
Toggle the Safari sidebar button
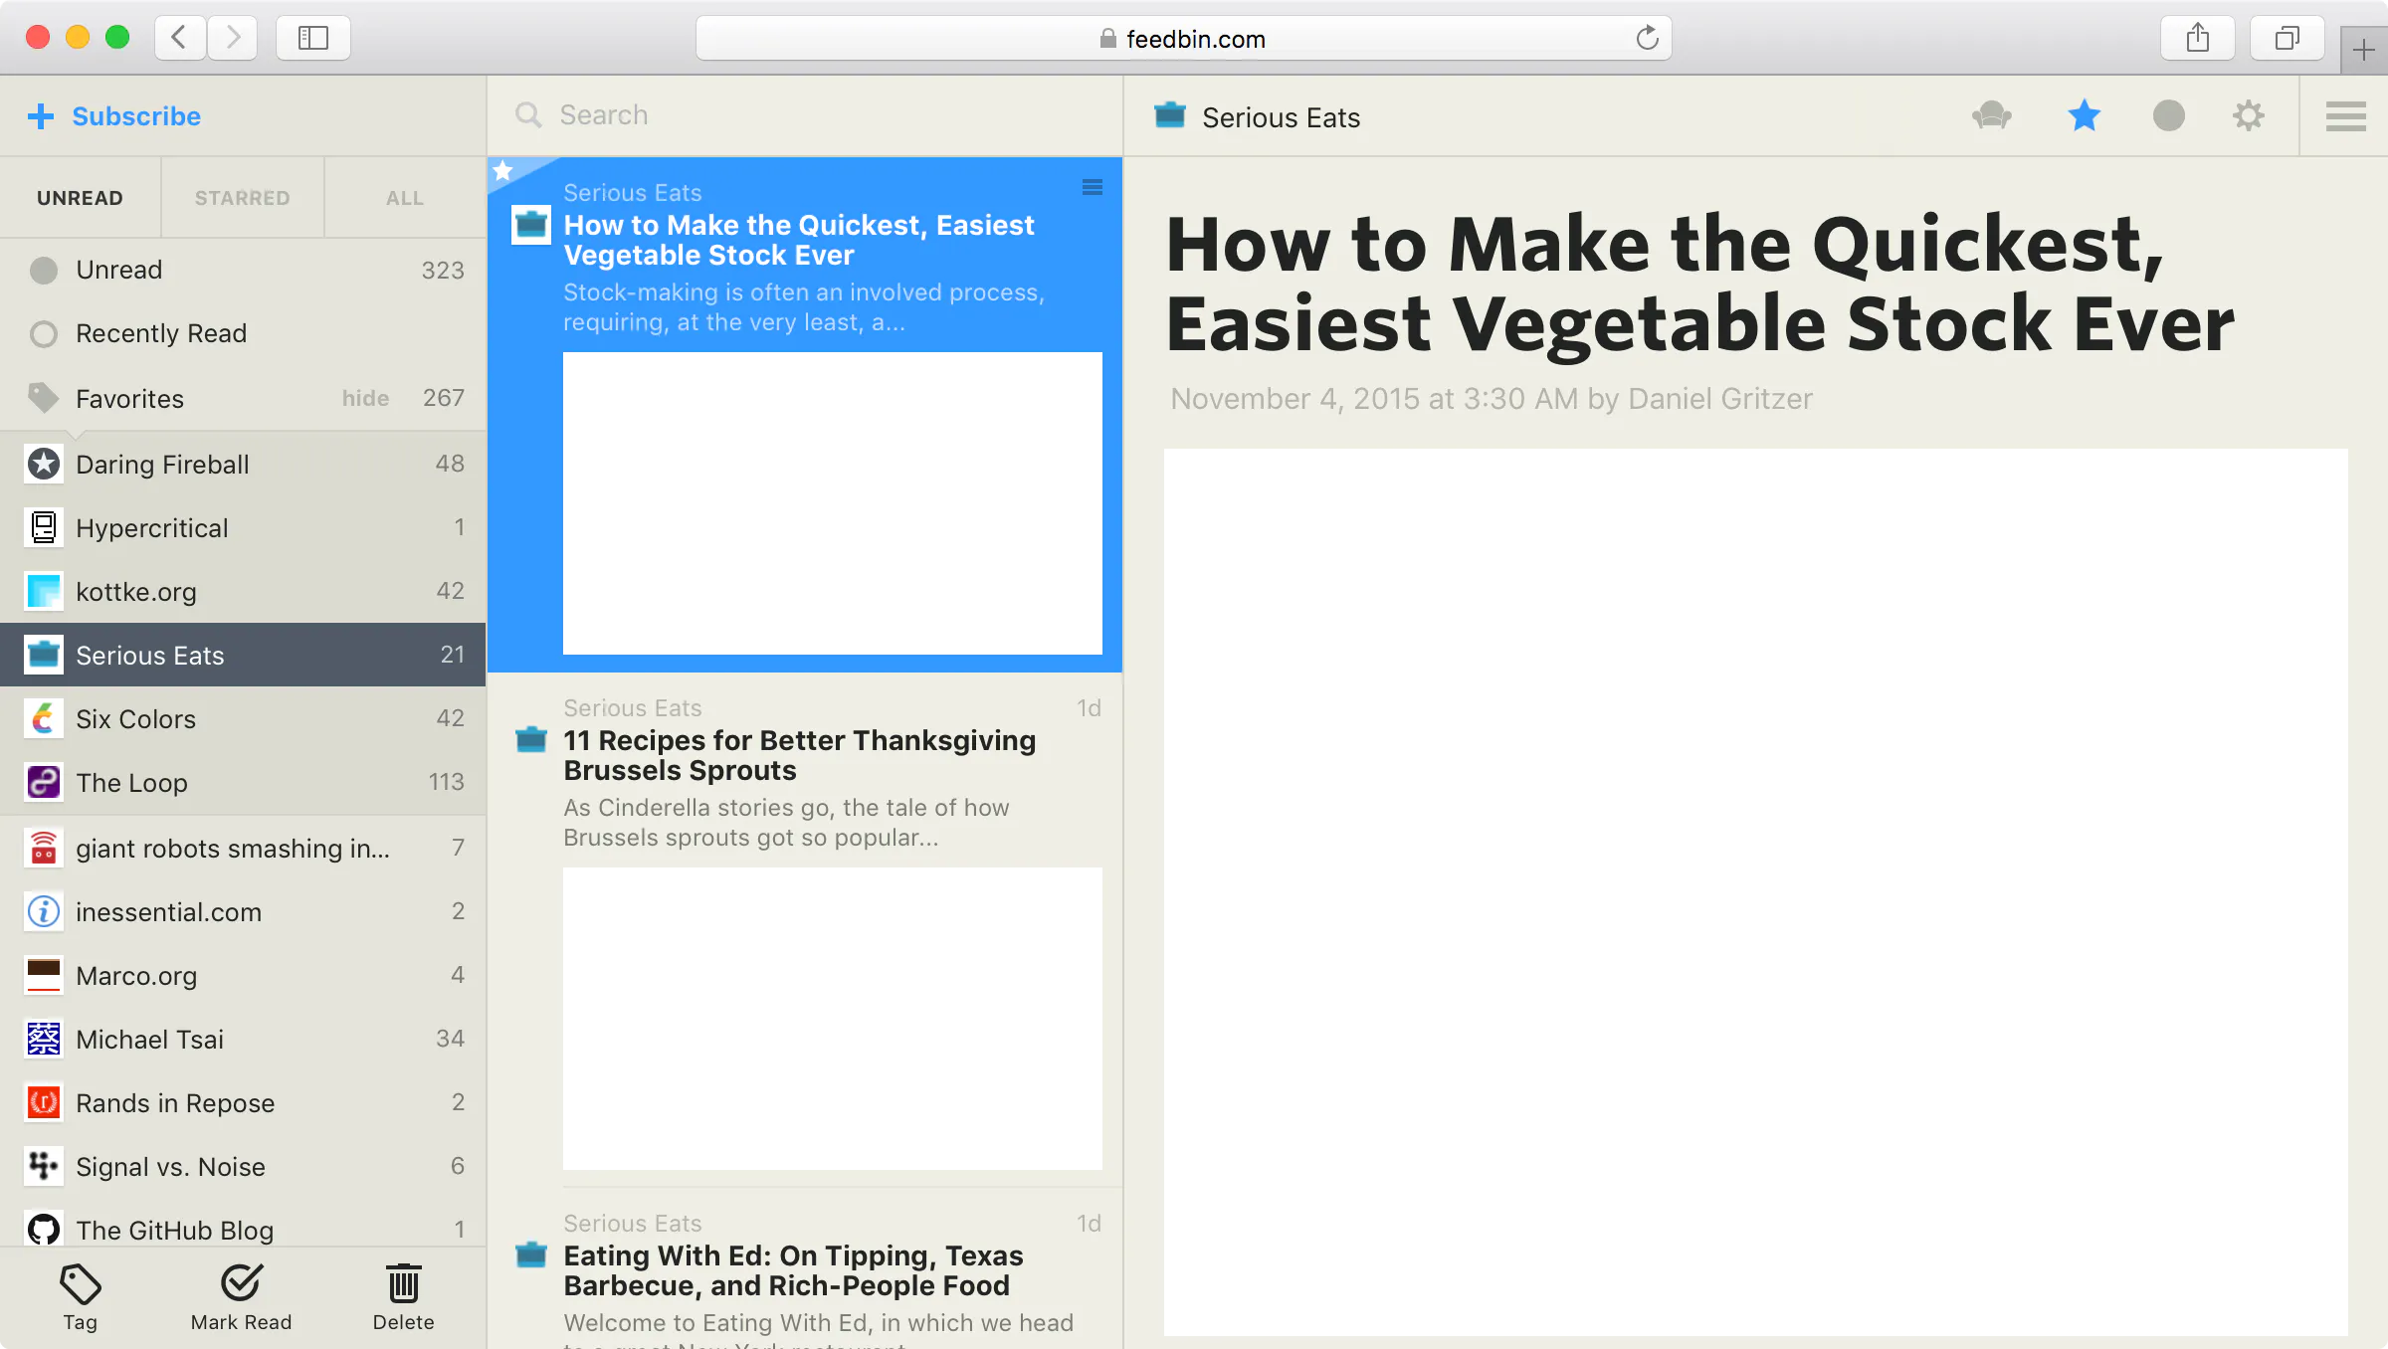pyautogui.click(x=313, y=38)
